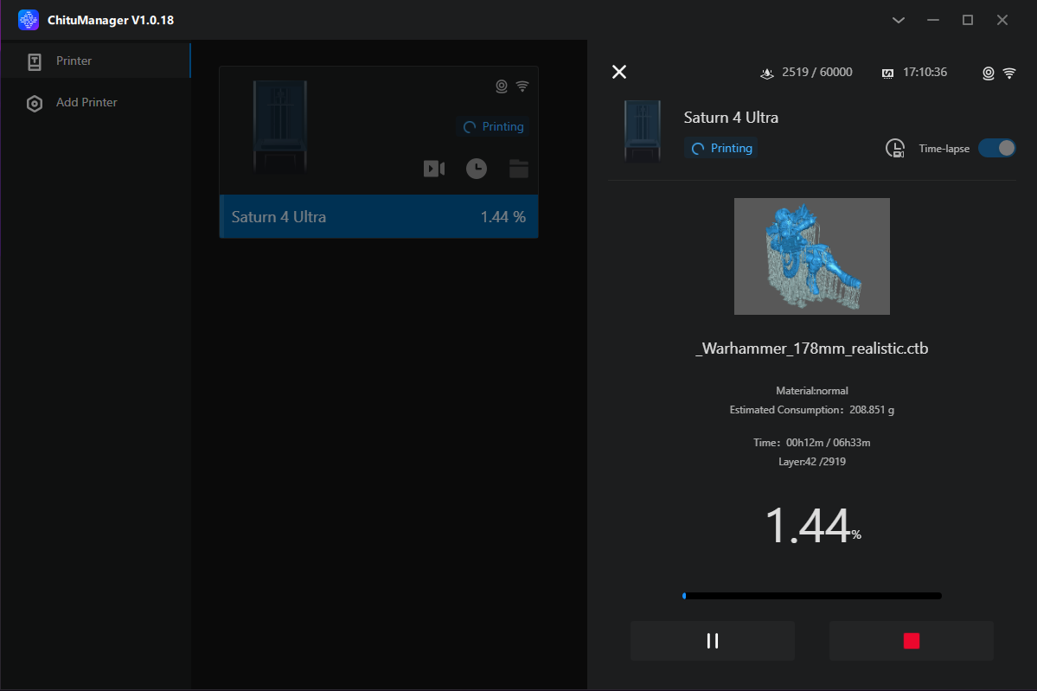Open file folder icon on printer card

click(519, 169)
